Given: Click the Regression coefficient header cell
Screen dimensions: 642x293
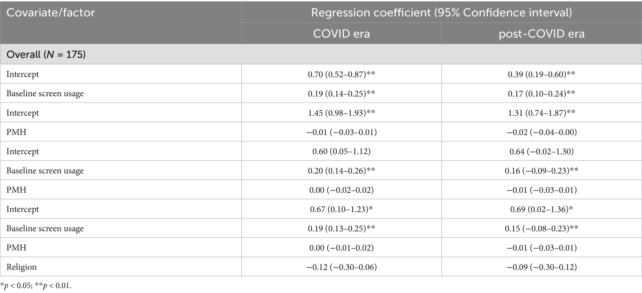Looking at the screenshot, I should [441, 13].
